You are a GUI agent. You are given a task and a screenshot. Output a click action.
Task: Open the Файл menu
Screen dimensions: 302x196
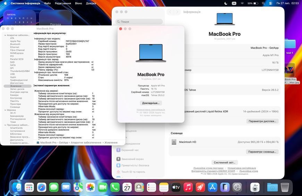click(47, 3)
